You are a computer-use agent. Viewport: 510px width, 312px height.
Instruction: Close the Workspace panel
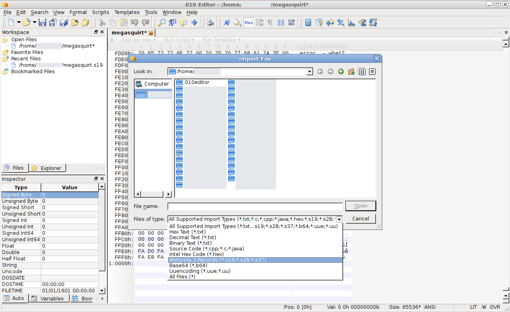pos(102,32)
